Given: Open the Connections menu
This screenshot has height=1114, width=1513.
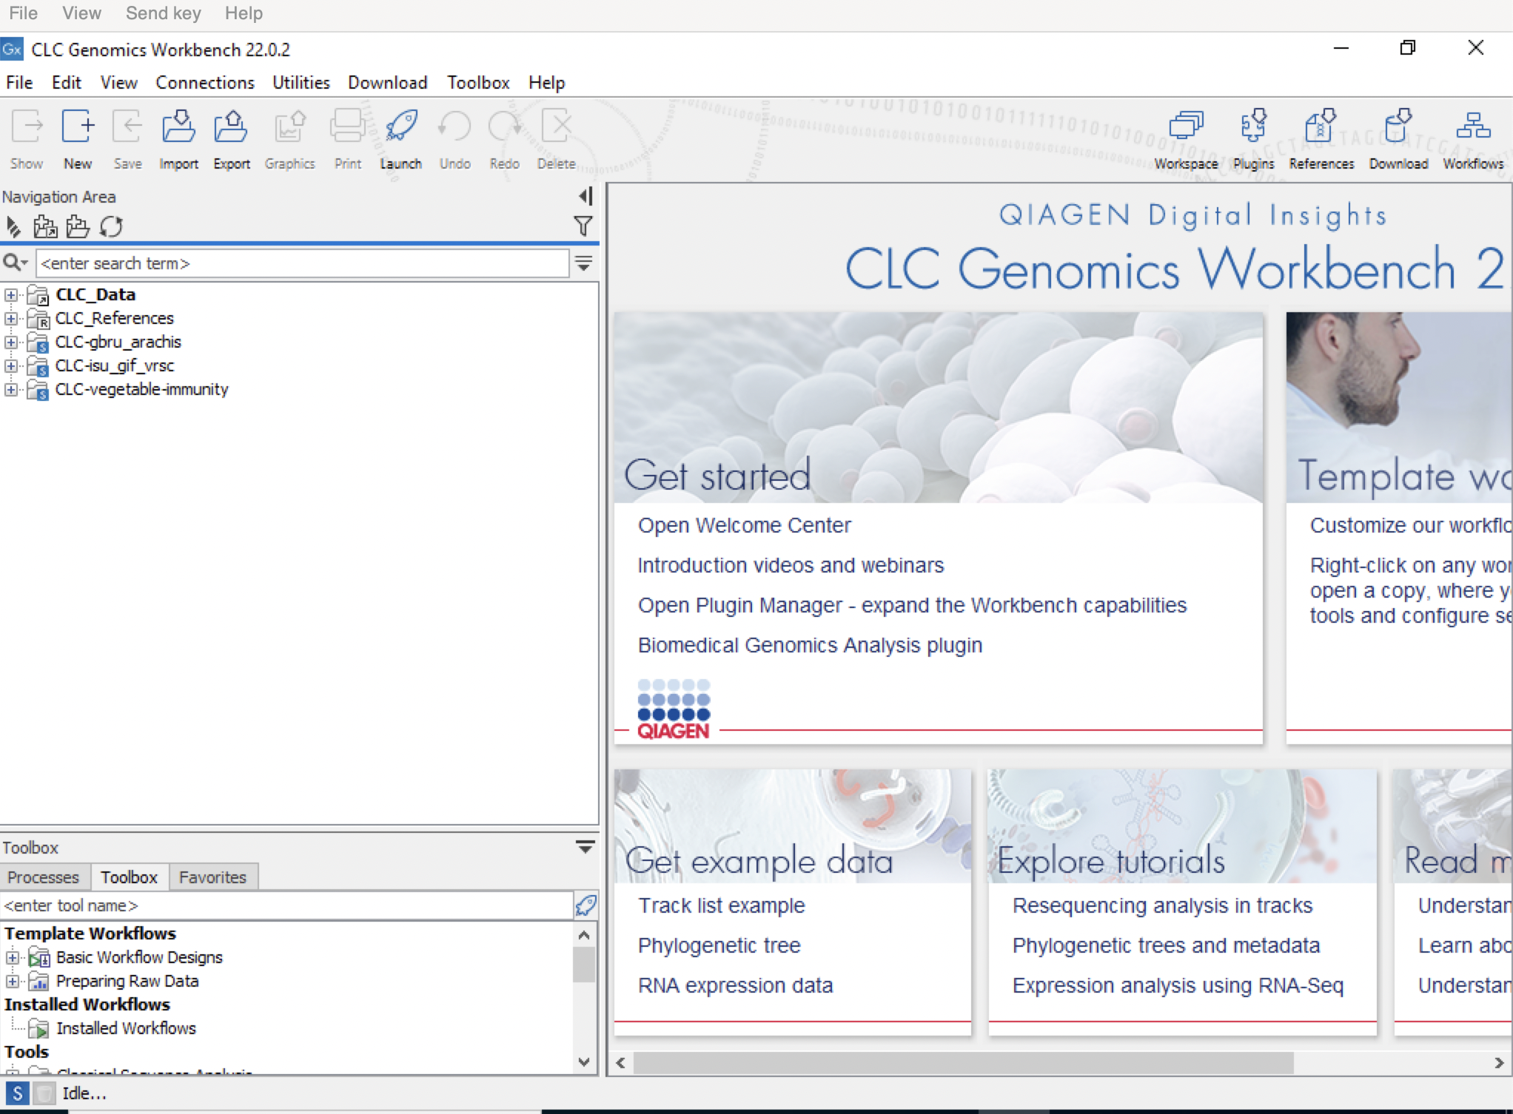Looking at the screenshot, I should coord(205,82).
